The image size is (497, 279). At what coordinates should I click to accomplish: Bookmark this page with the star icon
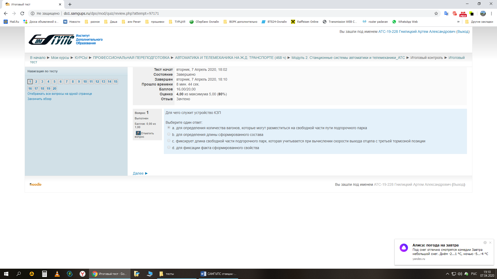pos(436,13)
